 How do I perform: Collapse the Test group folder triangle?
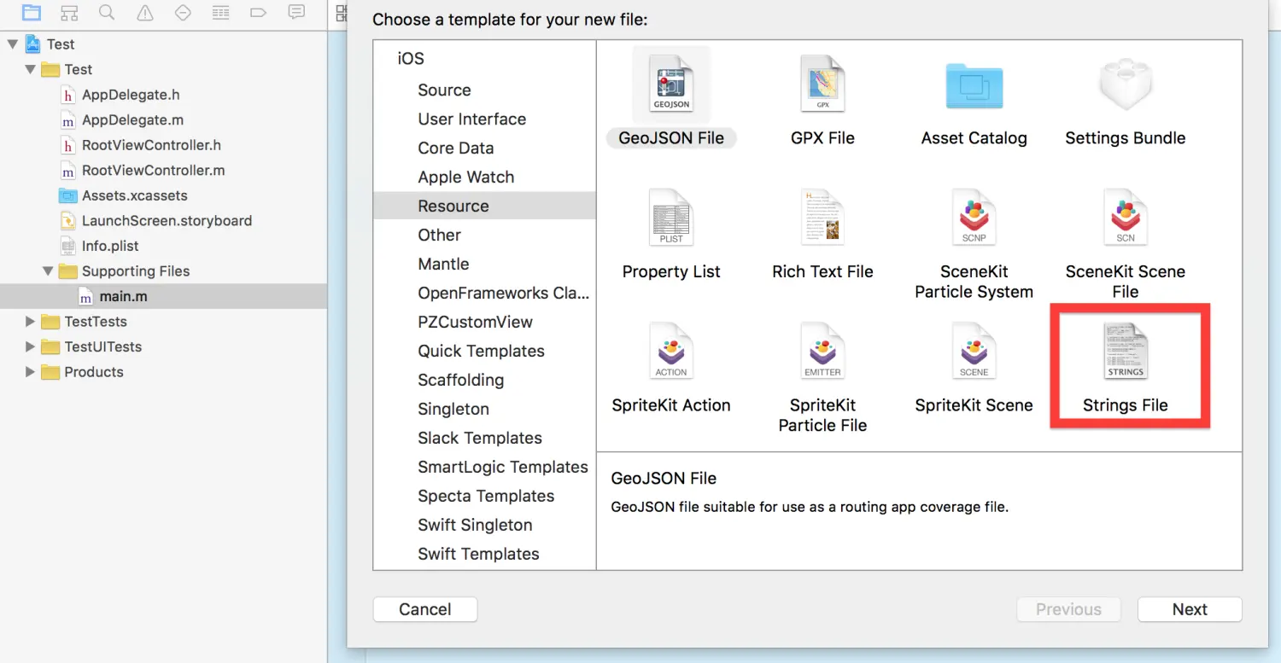tap(31, 69)
